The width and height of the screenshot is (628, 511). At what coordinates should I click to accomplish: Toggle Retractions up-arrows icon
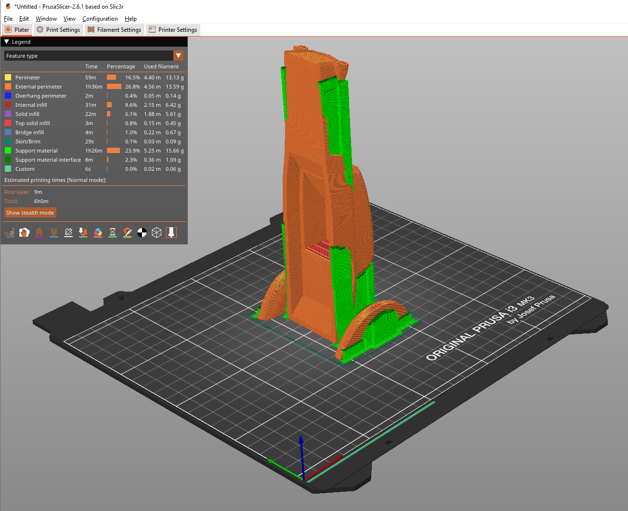[x=39, y=233]
